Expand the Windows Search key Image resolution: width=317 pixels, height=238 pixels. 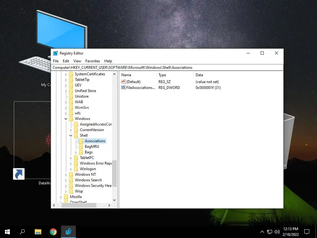coord(66,180)
